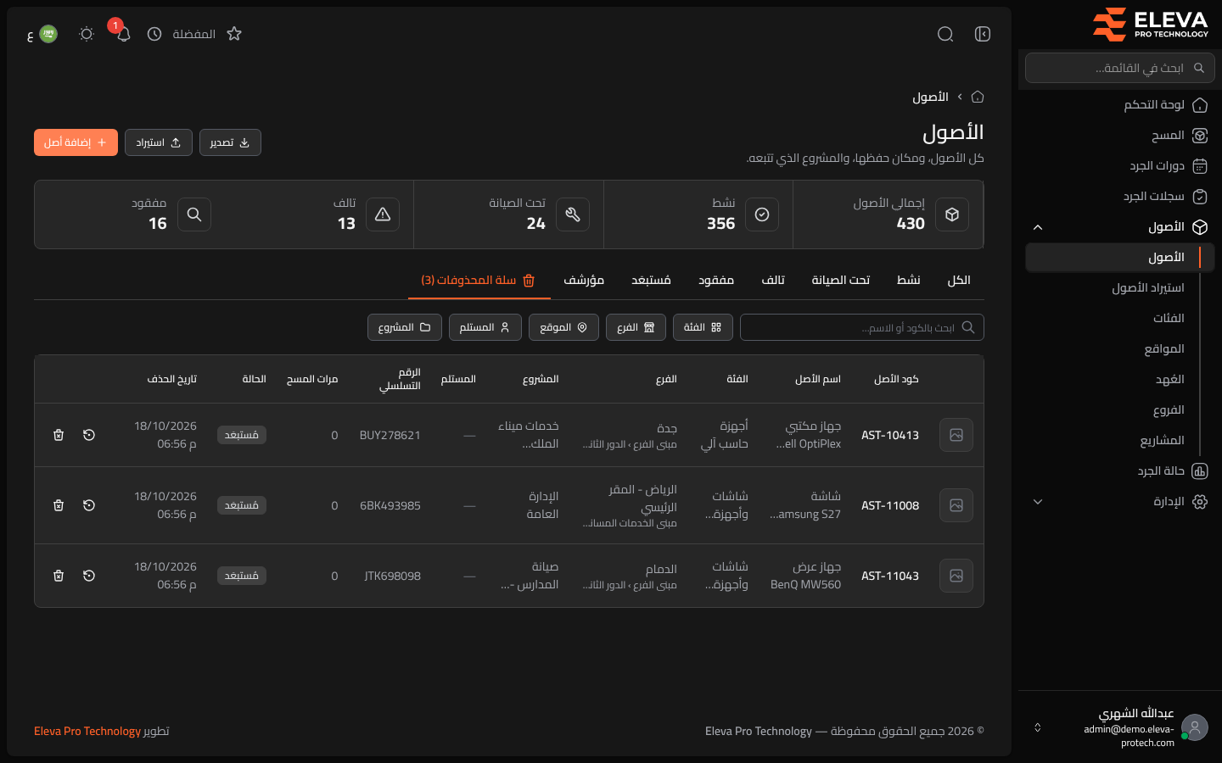This screenshot has width=1222, height=763.
Task: Open user account switcher arrows
Action: pyautogui.click(x=1037, y=727)
